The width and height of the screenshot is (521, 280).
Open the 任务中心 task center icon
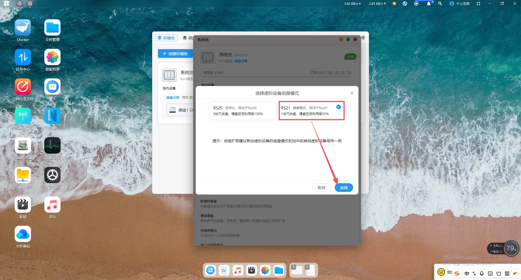point(23,58)
